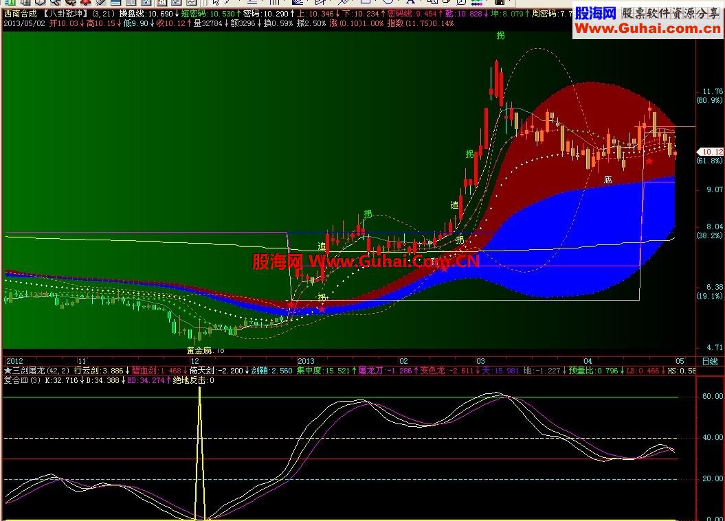Click the 密码:10.290 value
725x521 pixels.
[265, 14]
